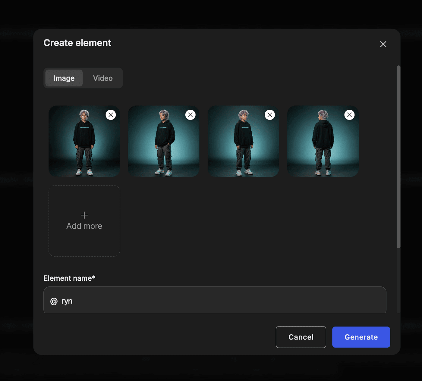Switch to the Video tab
Viewport: 422px width, 381px height.
point(103,78)
